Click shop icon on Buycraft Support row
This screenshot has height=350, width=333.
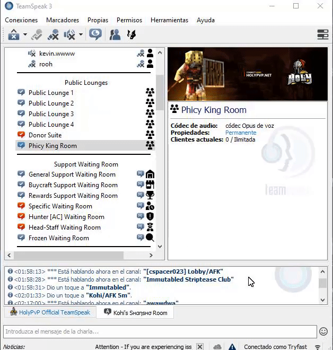point(150,185)
